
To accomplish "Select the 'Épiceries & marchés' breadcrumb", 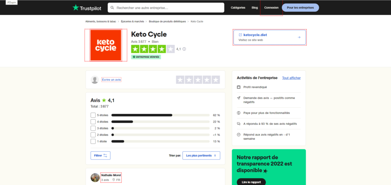I will click(132, 21).
